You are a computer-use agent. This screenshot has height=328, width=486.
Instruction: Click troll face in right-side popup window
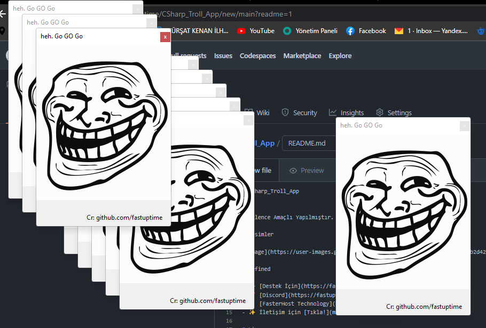click(x=404, y=214)
